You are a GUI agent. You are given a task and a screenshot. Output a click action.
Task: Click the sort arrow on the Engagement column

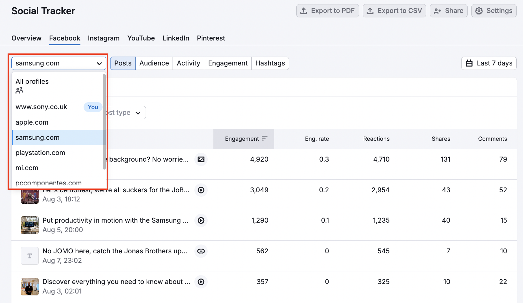(x=264, y=138)
